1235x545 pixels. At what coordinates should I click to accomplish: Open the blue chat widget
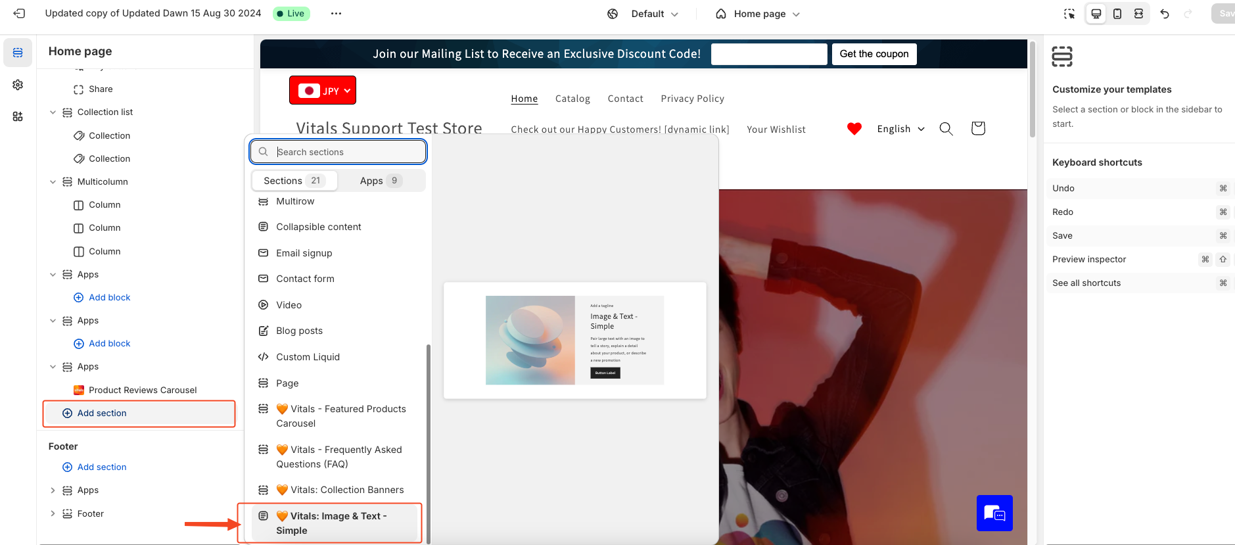pos(994,513)
